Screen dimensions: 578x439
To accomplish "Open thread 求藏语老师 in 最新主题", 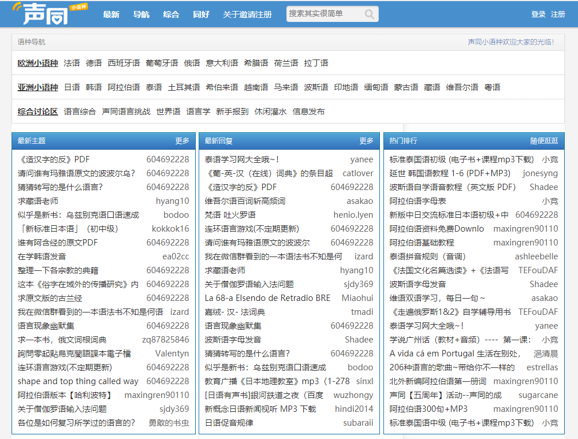I will point(38,201).
